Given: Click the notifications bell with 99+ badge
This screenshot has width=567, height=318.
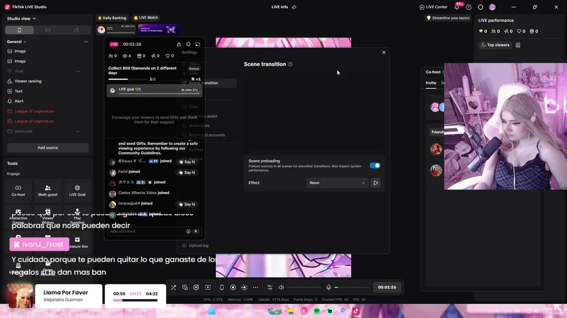Looking at the screenshot, I should point(457,7).
